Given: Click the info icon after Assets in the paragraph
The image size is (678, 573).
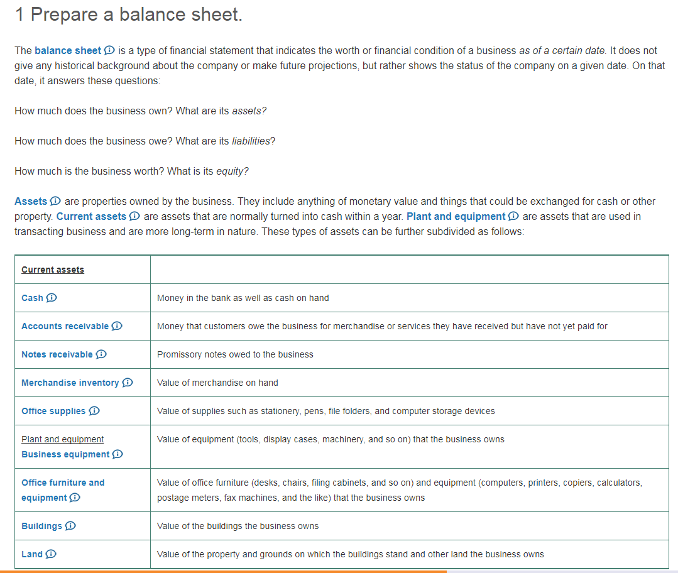Looking at the screenshot, I should [x=55, y=202].
